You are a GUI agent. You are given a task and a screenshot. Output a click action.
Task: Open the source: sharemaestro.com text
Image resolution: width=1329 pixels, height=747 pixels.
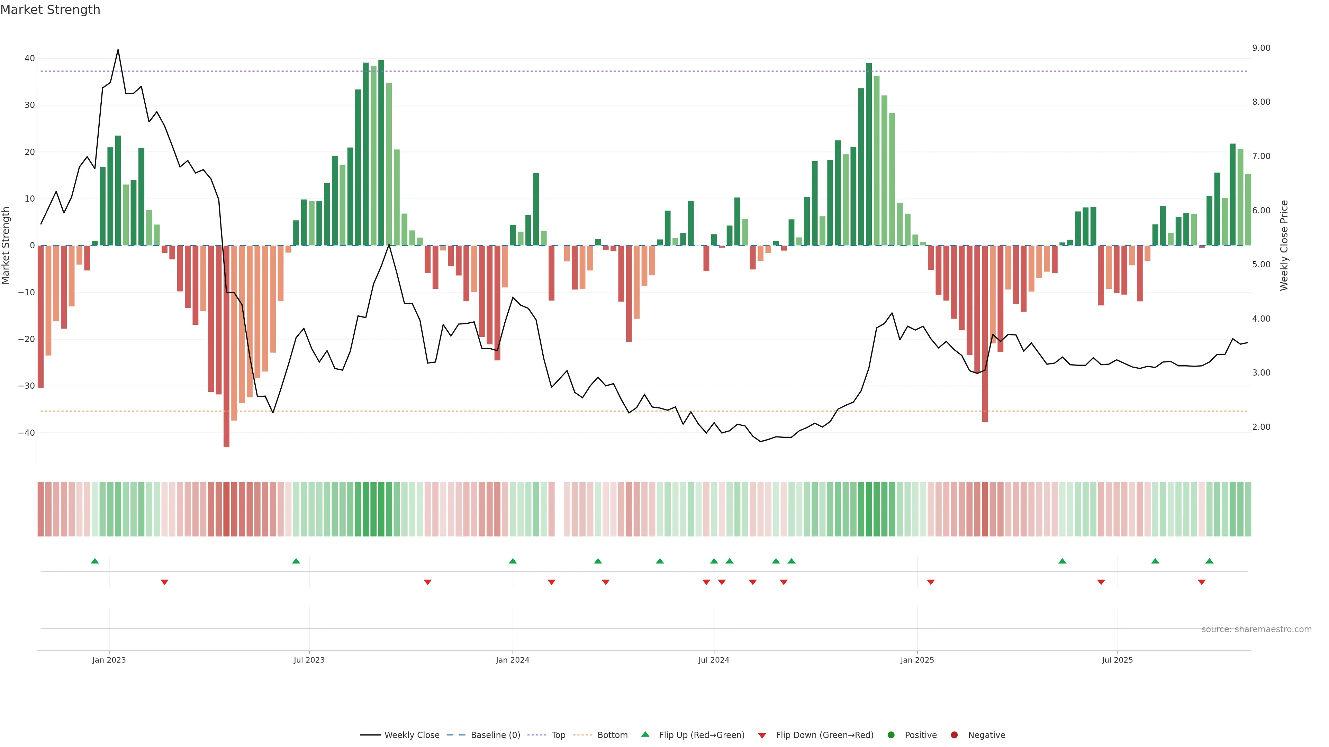point(1256,629)
